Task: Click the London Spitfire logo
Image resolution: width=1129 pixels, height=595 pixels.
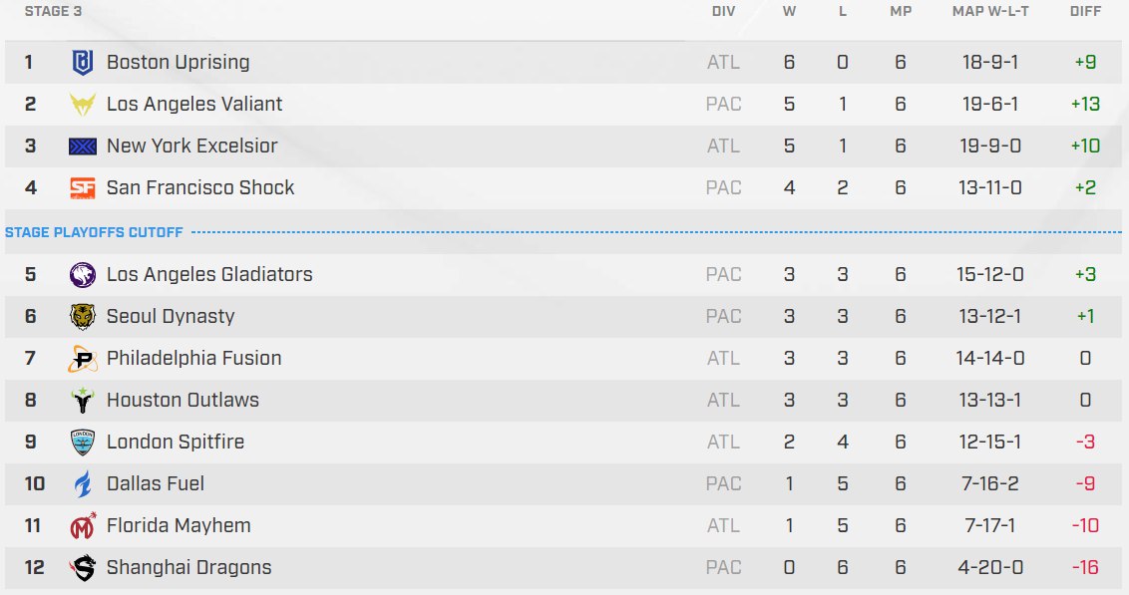Action: 82,443
